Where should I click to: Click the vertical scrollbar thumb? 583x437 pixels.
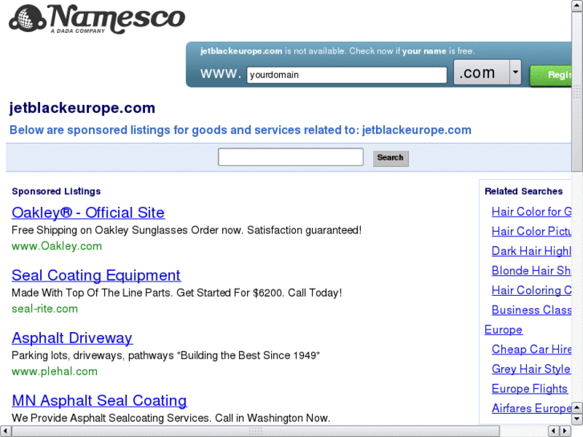(x=577, y=91)
